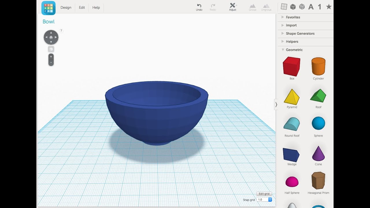The image size is (370, 208).
Task: Open the numbers shapes category 1
Action: click(x=320, y=7)
